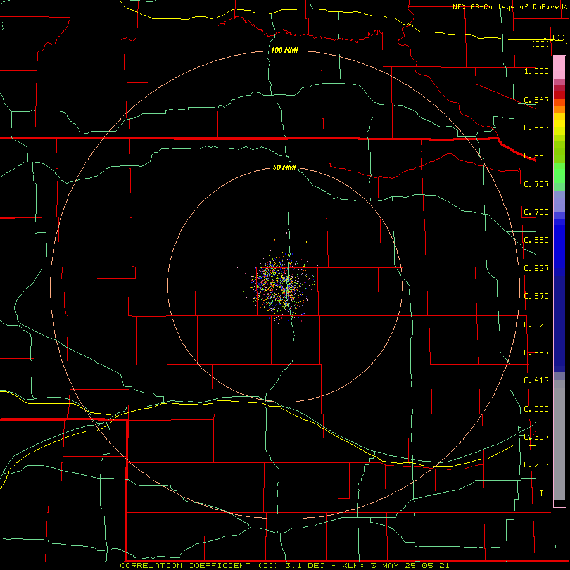Click the DCC label above the legend
Viewport: 570px width, 570px height.
(x=556, y=37)
